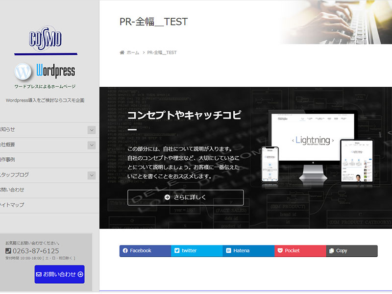Click the ホーム breadcrumb link
Viewport: 392px width, 294px height.
(133, 52)
